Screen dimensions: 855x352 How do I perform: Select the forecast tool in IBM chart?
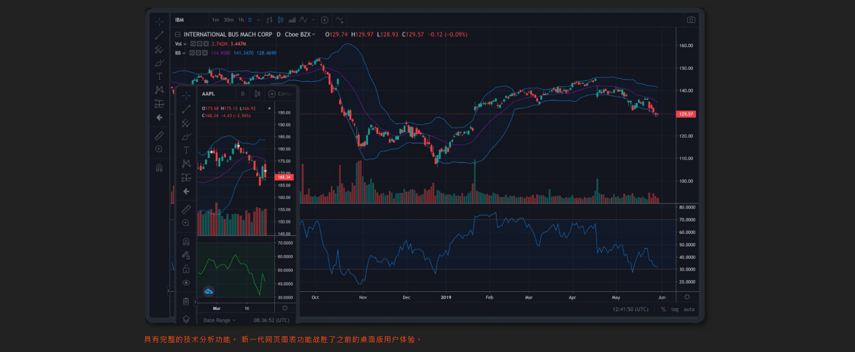[x=159, y=104]
